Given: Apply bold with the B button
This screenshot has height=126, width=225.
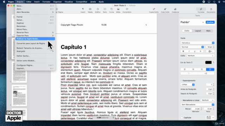Looking at the screenshot, I should [183, 51].
